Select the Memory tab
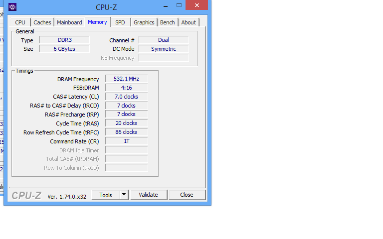 pyautogui.click(x=97, y=22)
